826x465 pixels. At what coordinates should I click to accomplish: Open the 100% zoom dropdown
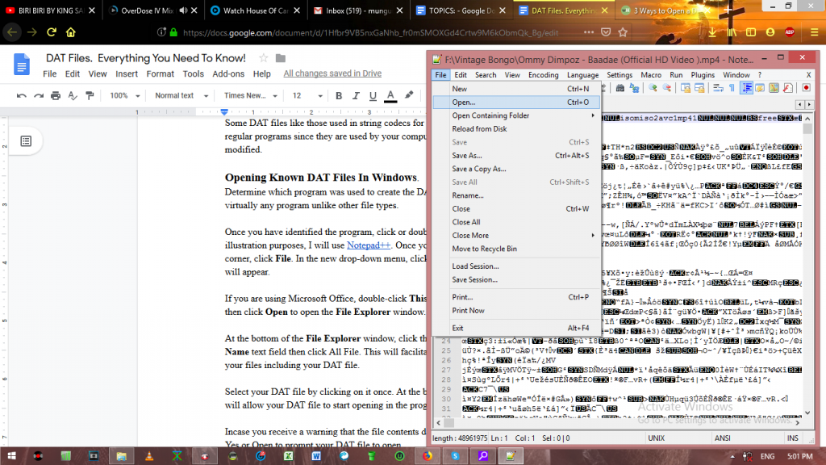tap(124, 95)
